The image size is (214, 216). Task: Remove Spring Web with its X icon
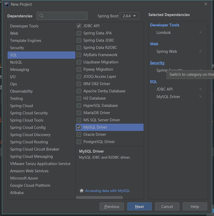click(201, 51)
